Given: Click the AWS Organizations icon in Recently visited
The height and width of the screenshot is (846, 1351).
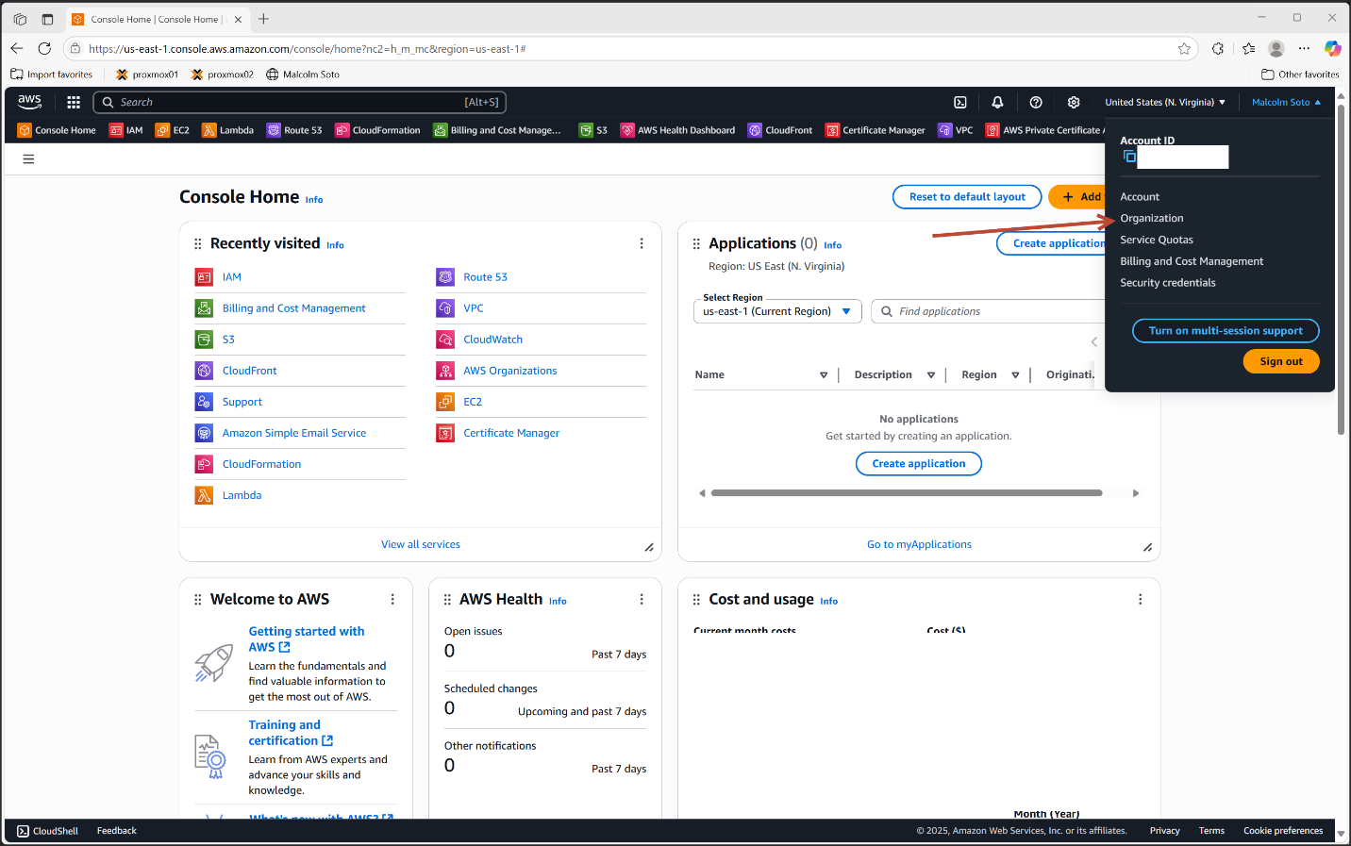Looking at the screenshot, I should point(445,371).
